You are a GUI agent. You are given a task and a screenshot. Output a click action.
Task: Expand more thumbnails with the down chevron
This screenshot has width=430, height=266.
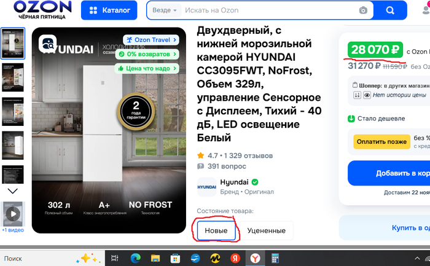[x=13, y=191]
